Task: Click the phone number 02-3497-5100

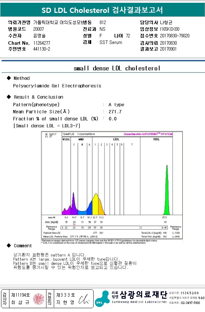Action: point(190,303)
